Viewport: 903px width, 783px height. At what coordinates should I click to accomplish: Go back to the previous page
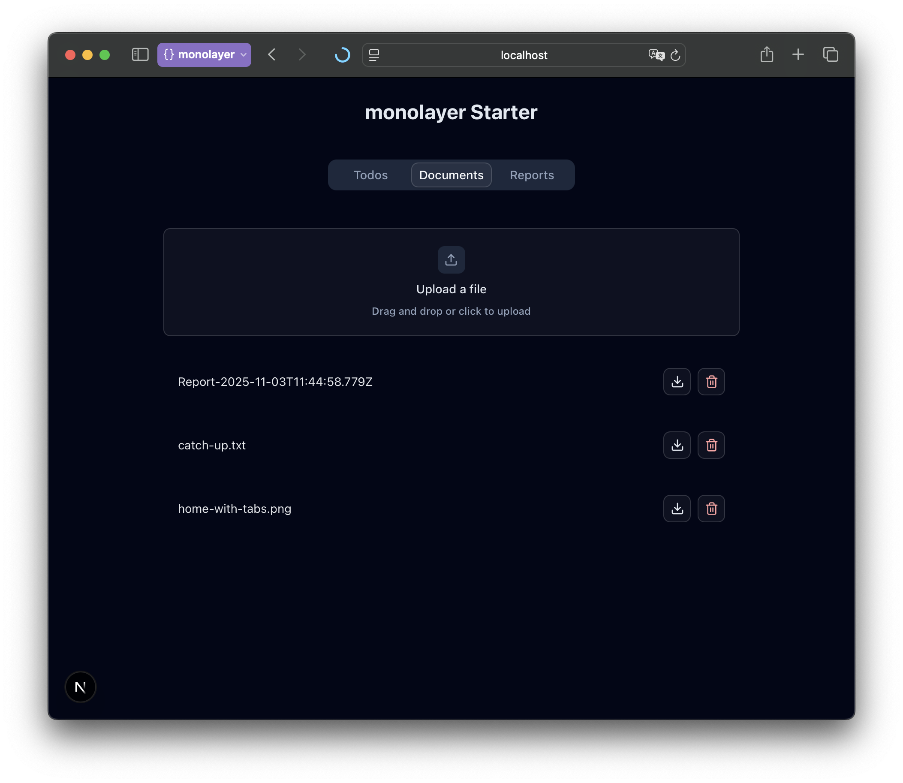(272, 54)
